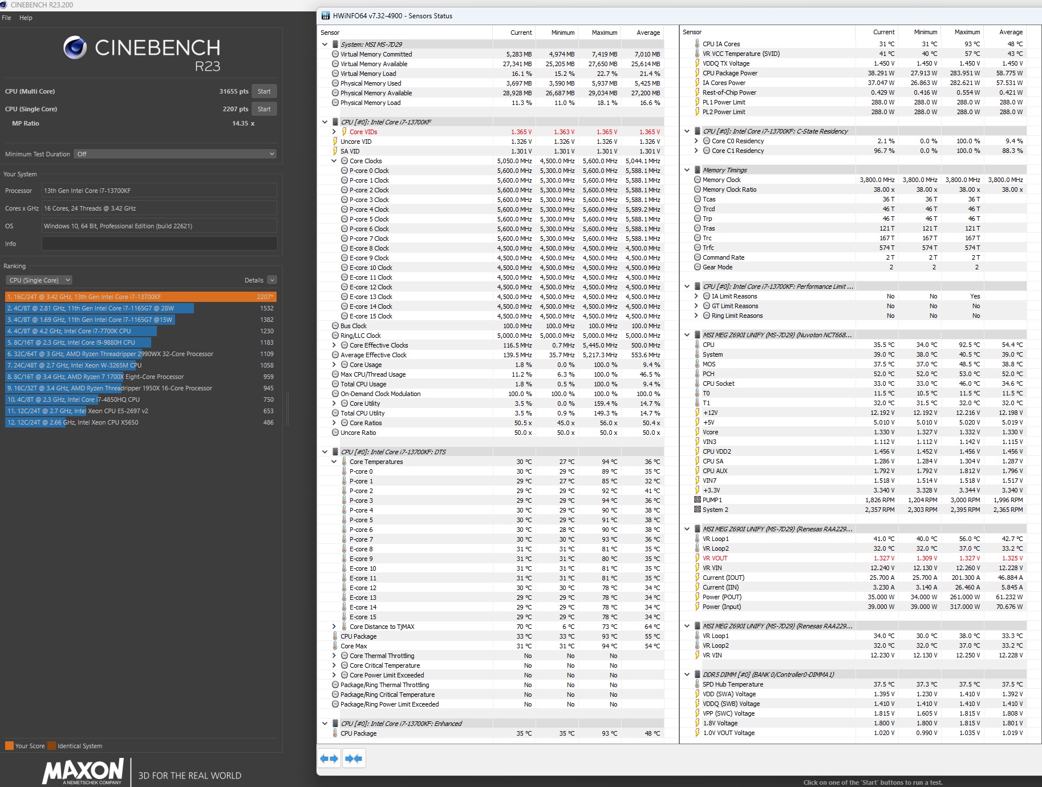Click the E-core 8 Clock icon
The height and width of the screenshot is (787, 1042).
click(344, 248)
